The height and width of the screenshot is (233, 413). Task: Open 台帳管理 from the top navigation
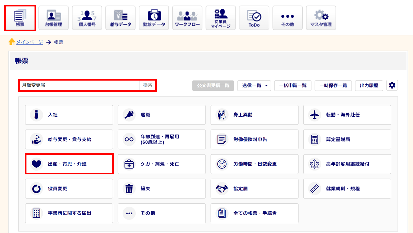54,18
